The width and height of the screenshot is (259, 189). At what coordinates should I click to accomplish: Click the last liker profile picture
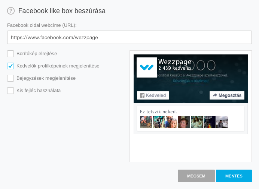coord(222,122)
